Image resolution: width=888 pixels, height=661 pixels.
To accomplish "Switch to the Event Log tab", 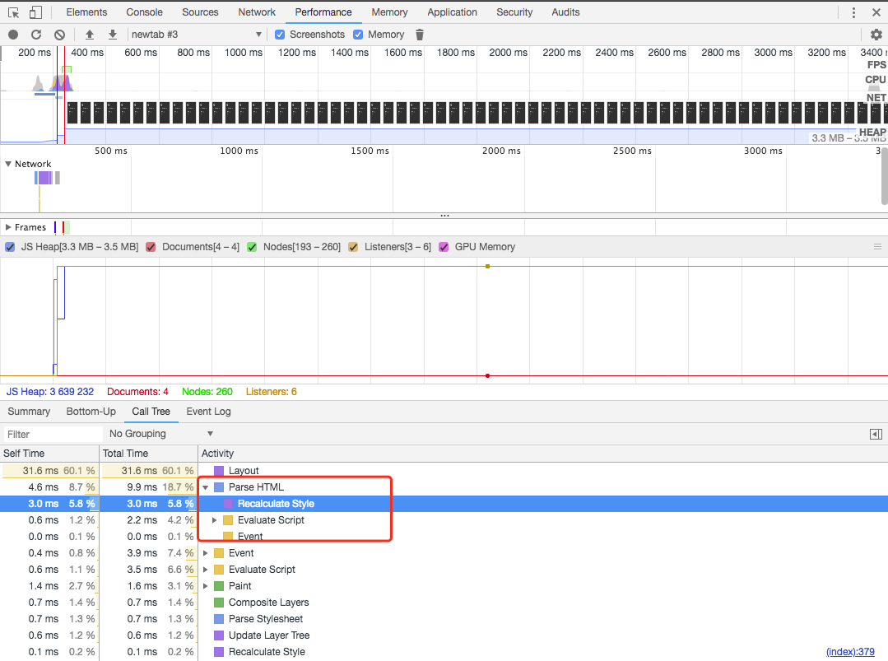I will point(208,412).
